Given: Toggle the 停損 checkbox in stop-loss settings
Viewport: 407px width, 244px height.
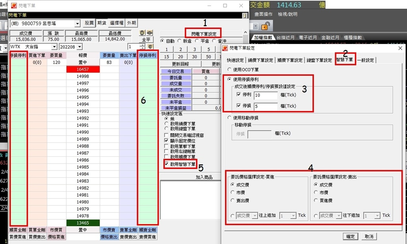Looking at the screenshot, I should (238, 106).
